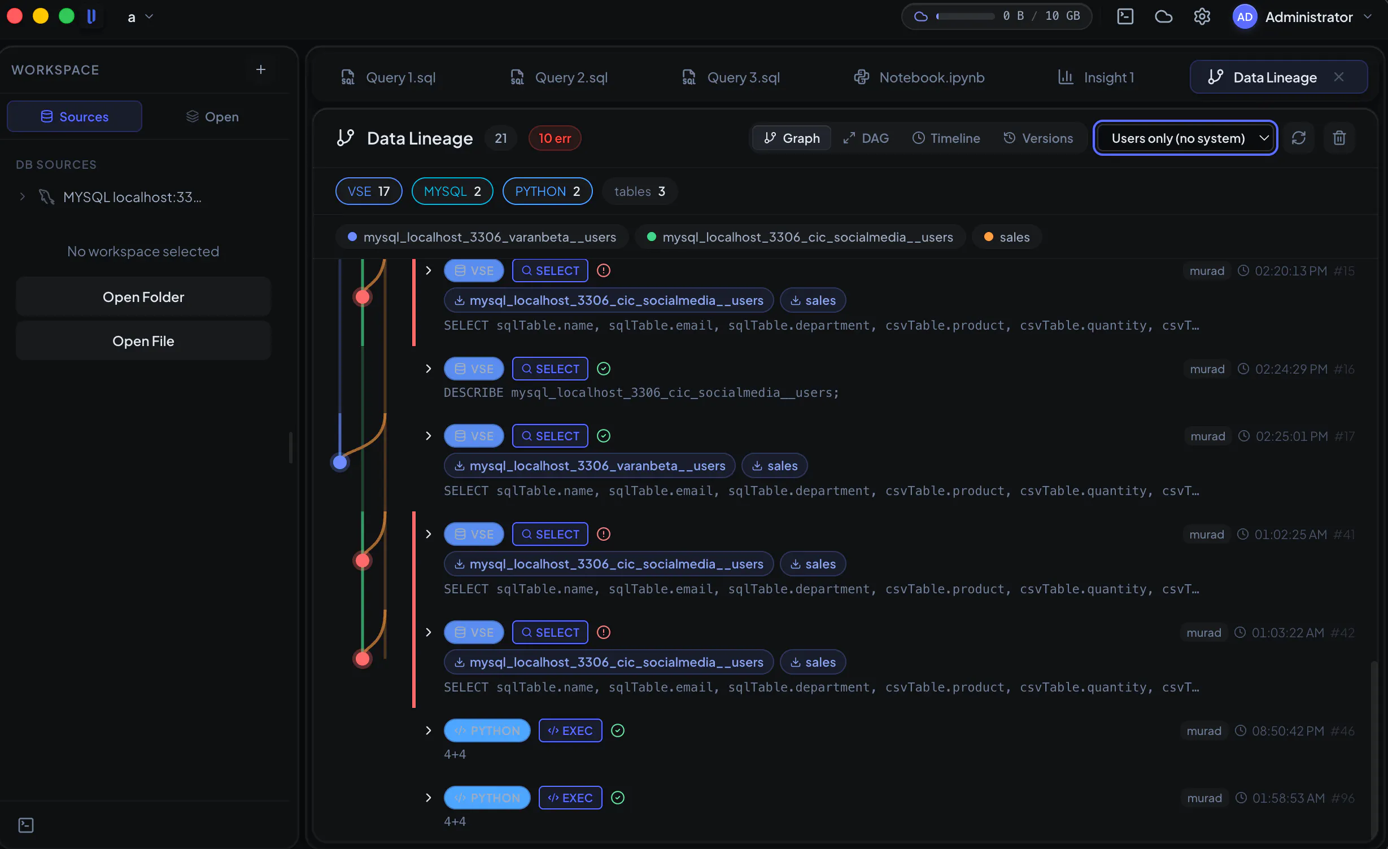This screenshot has height=849, width=1388.
Task: Refresh the data lineage list
Action: tap(1298, 138)
